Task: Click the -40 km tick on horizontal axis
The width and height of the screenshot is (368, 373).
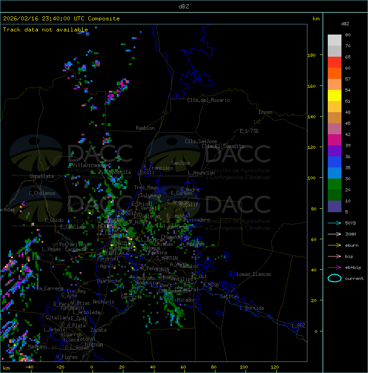Action: pos(29,367)
